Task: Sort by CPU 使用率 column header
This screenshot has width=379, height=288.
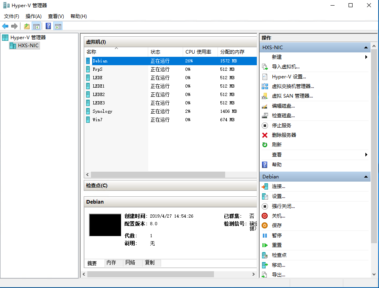Action: [x=200, y=52]
